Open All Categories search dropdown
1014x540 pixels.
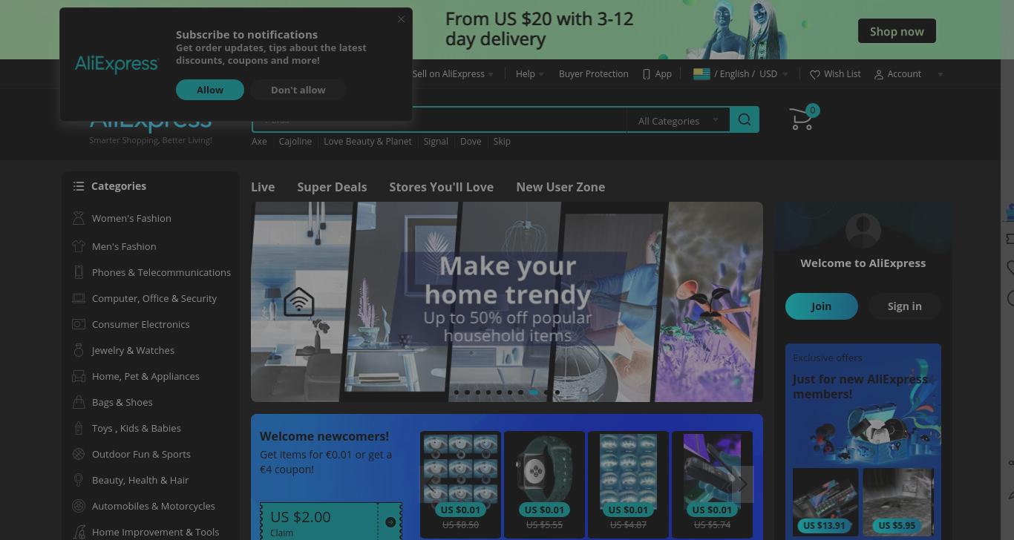(678, 121)
